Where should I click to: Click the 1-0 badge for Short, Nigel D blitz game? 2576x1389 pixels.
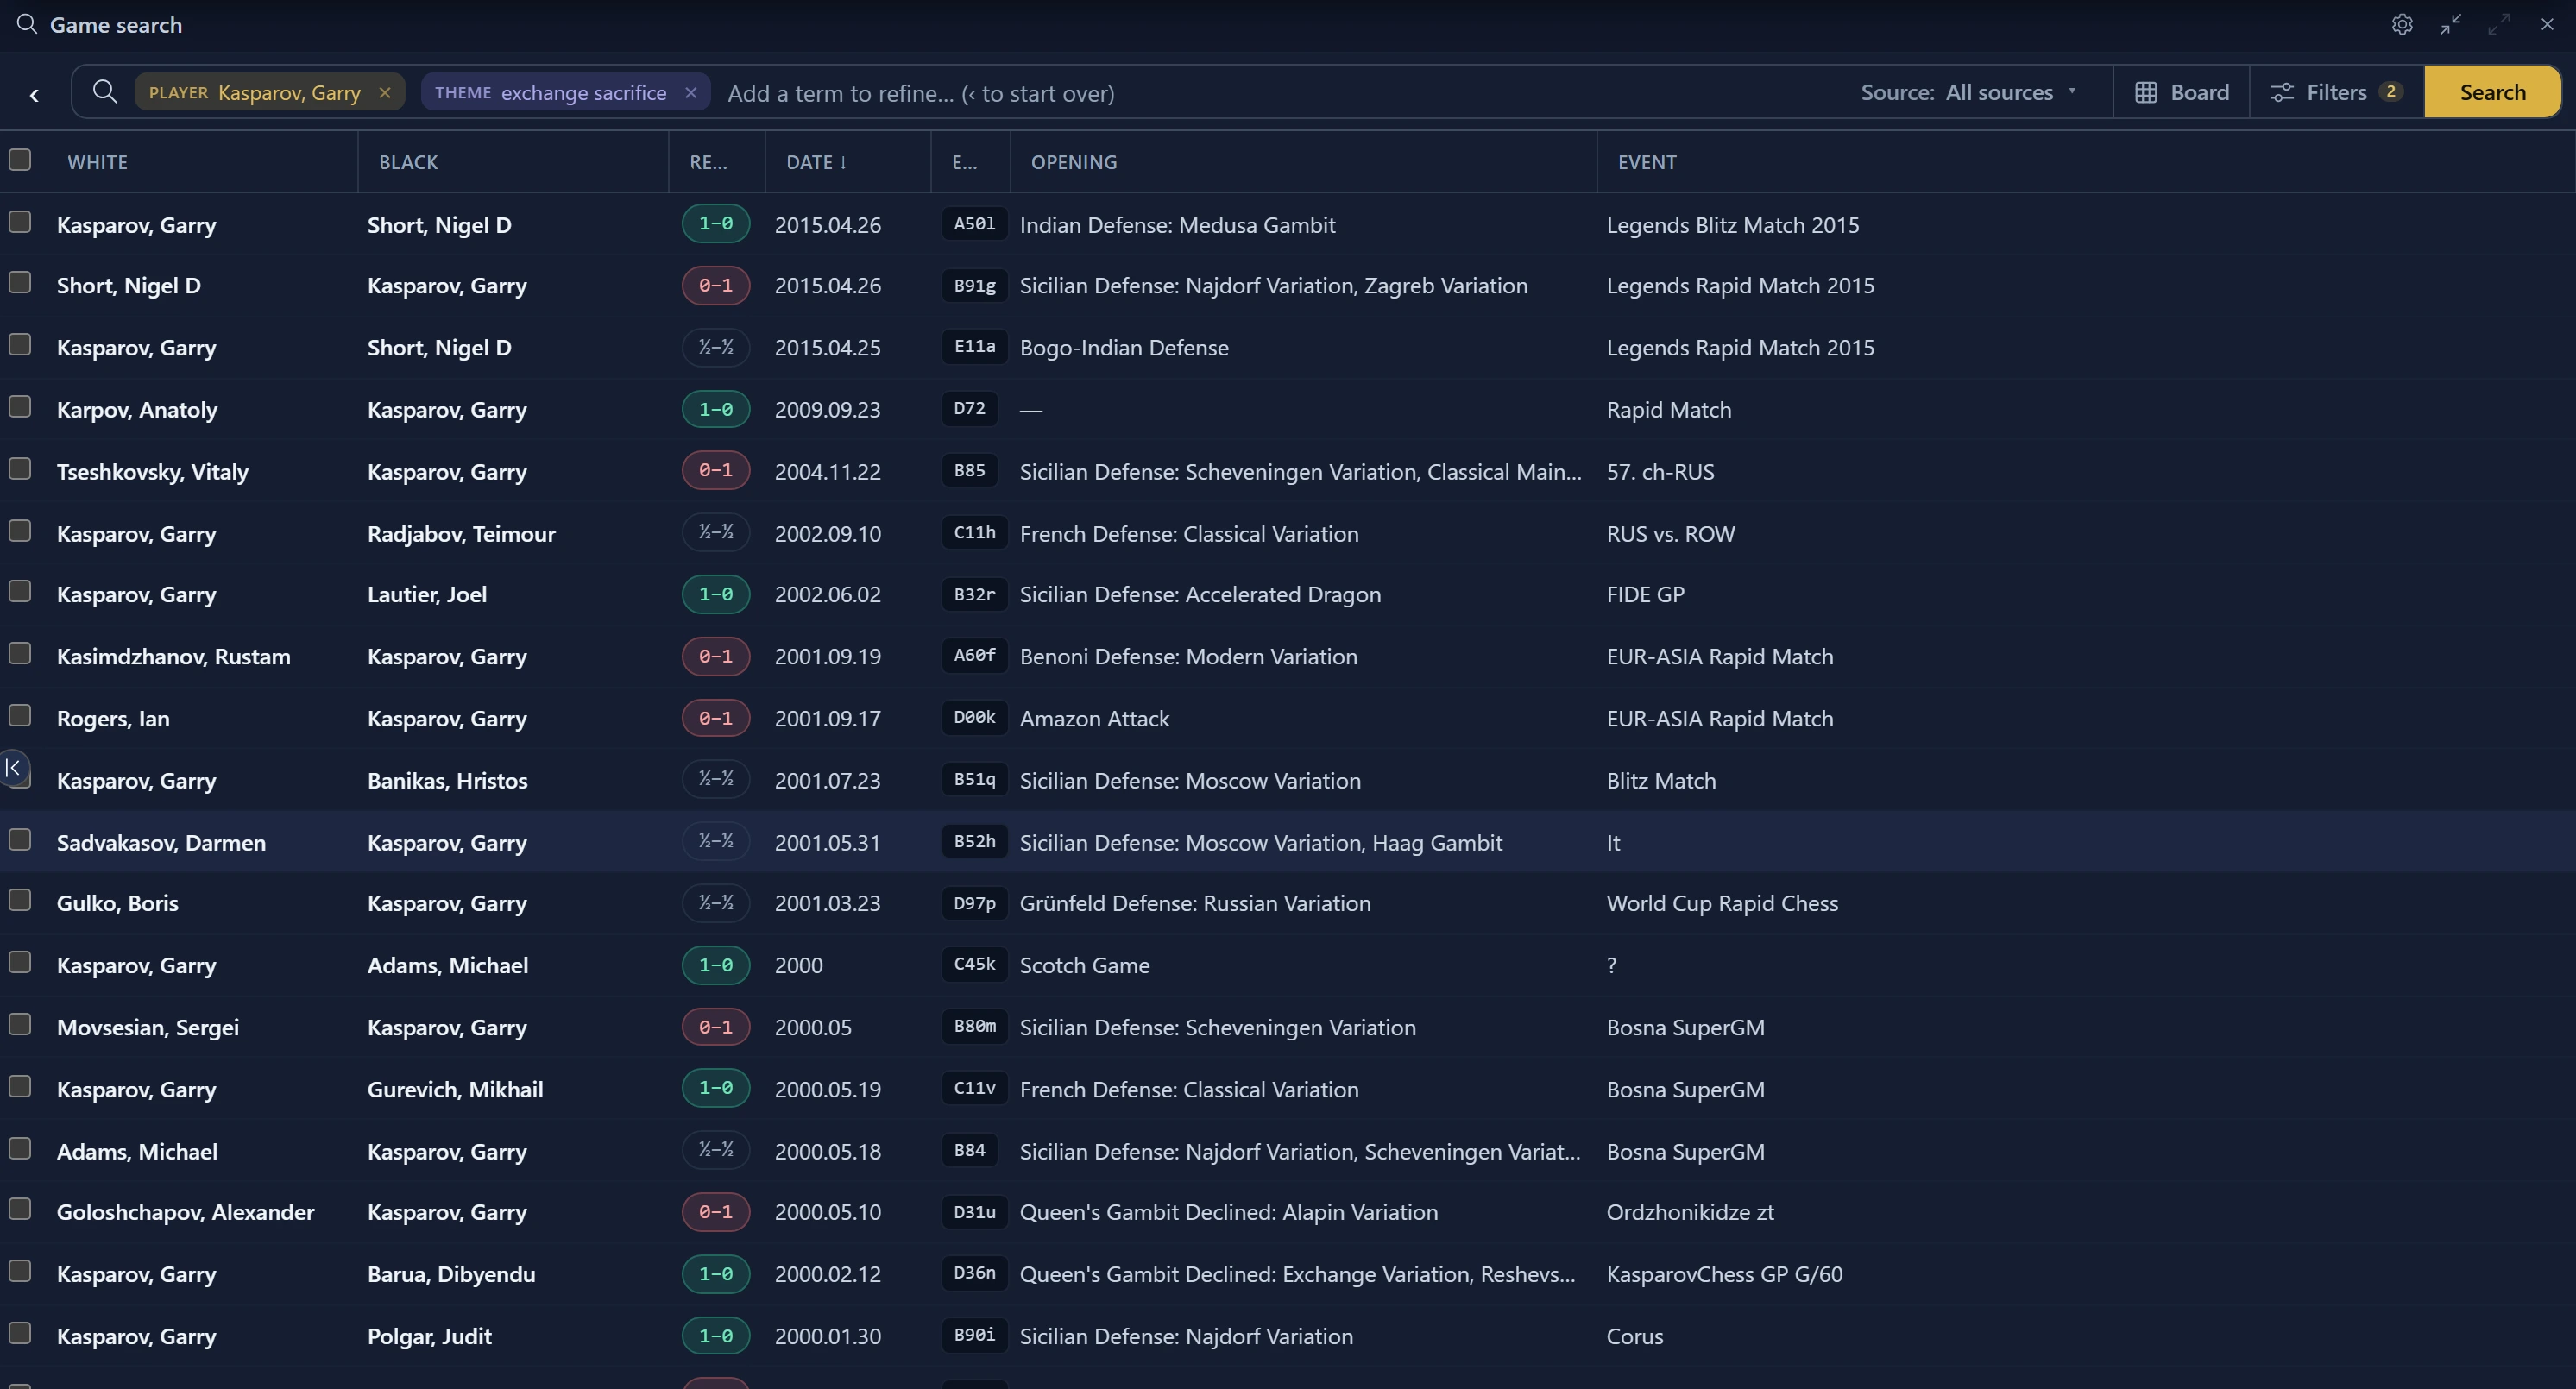tap(716, 224)
